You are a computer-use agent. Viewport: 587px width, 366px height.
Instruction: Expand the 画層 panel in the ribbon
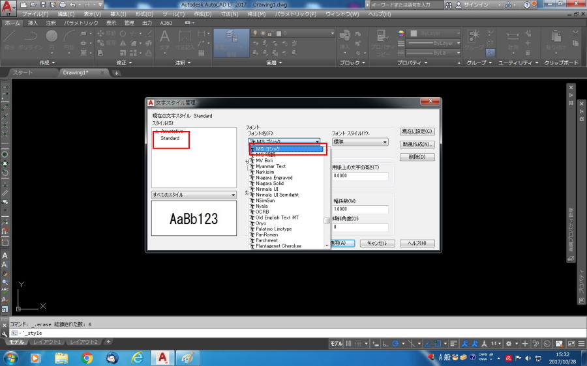pos(274,63)
